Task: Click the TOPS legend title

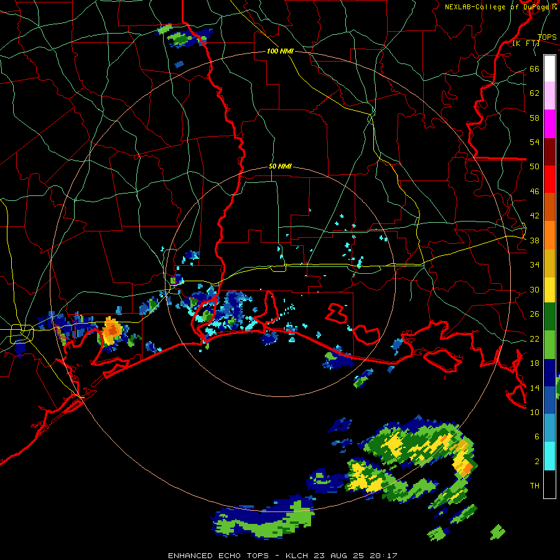Action: click(x=547, y=37)
